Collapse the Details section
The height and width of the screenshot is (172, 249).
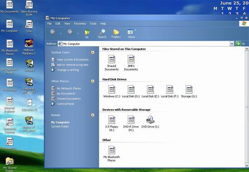point(92,115)
